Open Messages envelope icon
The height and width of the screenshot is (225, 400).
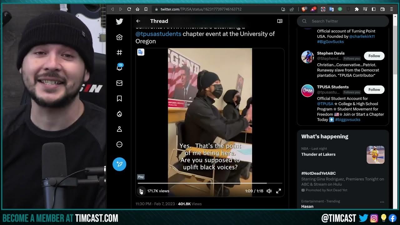119,83
